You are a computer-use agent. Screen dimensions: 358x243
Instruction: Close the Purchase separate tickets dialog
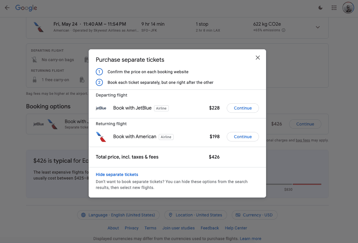(x=258, y=58)
